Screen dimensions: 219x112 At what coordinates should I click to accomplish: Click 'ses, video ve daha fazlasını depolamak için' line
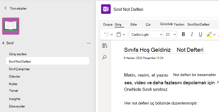169,83
